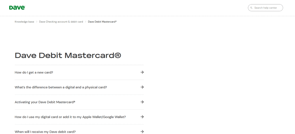Go to Dave Checking account & debit card

tap(61, 22)
